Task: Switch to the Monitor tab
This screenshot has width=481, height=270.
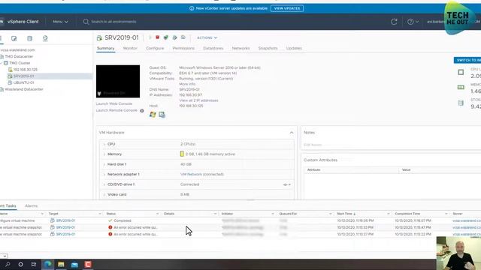Action: point(130,48)
